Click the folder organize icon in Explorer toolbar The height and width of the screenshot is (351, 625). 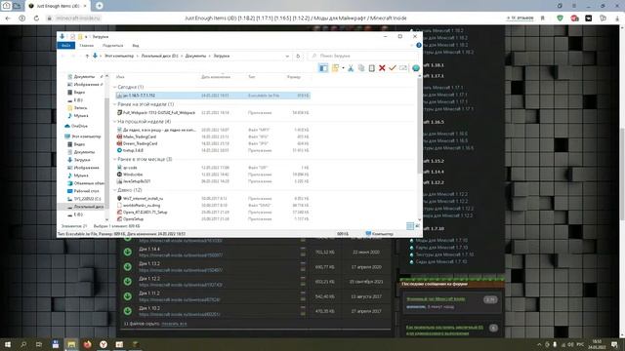(335, 68)
